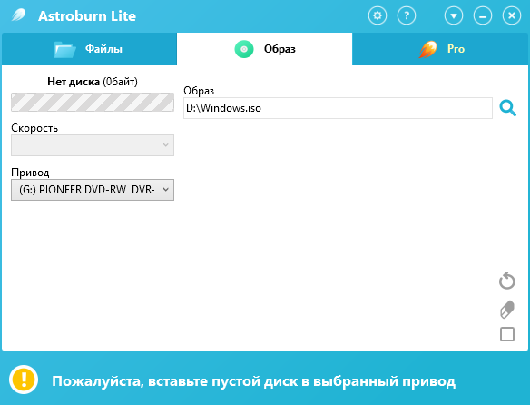This screenshot has width=530, height=405.
Task: Click the insert blank disc status message
Action: coord(253,381)
